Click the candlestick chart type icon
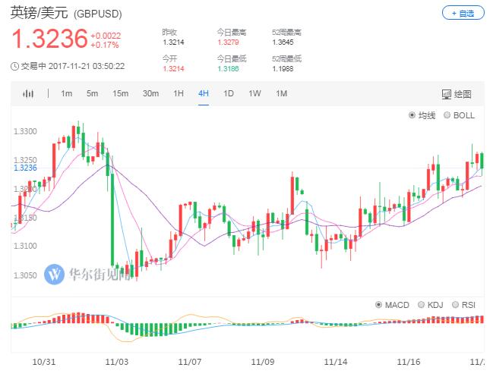The width and height of the screenshot is (493, 380). tap(28, 93)
